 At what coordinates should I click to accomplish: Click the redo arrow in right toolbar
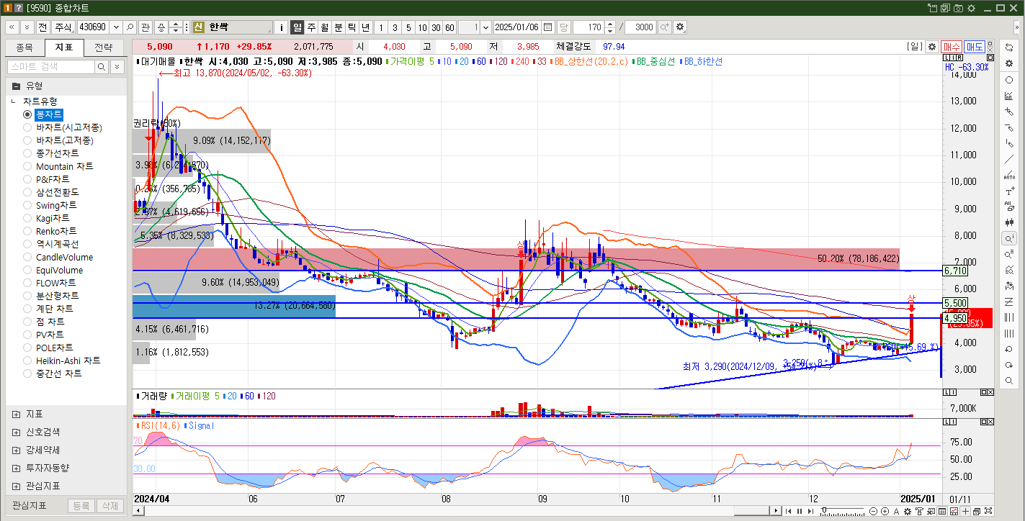[x=1009, y=365]
